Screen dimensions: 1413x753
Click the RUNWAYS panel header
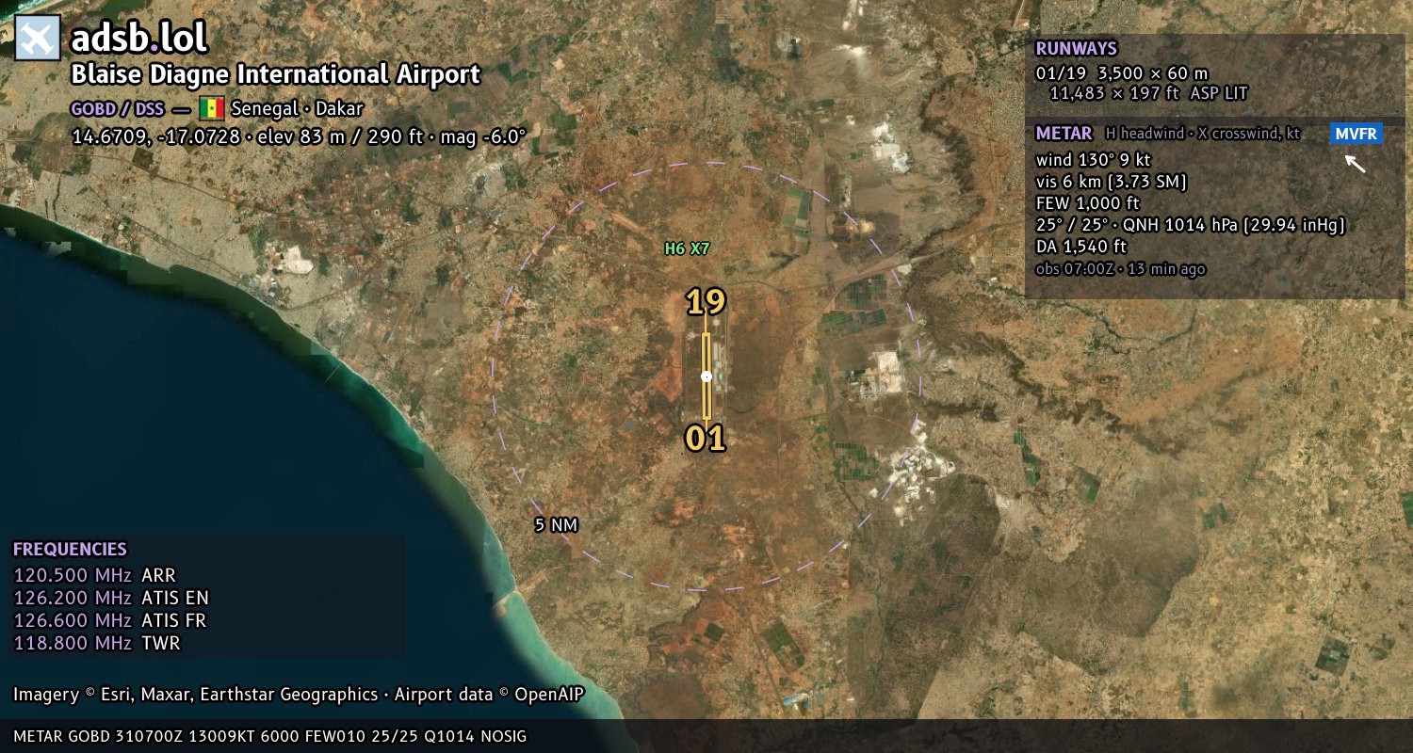[1076, 49]
